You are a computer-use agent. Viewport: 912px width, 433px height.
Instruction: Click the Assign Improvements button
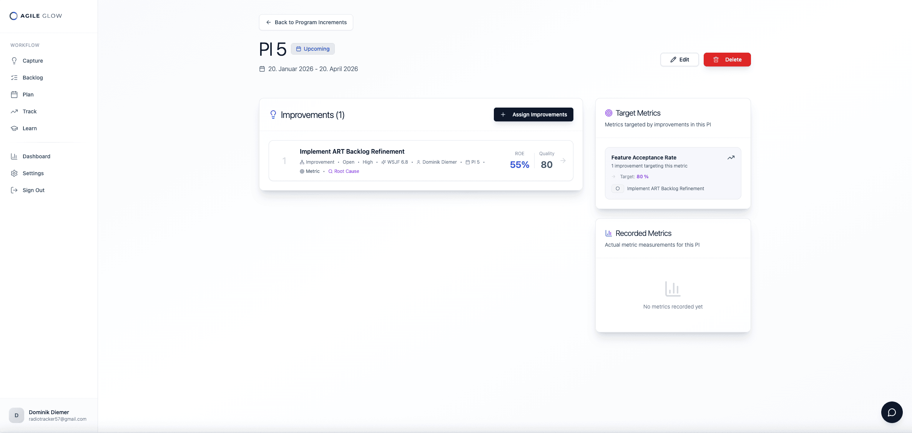click(533, 114)
